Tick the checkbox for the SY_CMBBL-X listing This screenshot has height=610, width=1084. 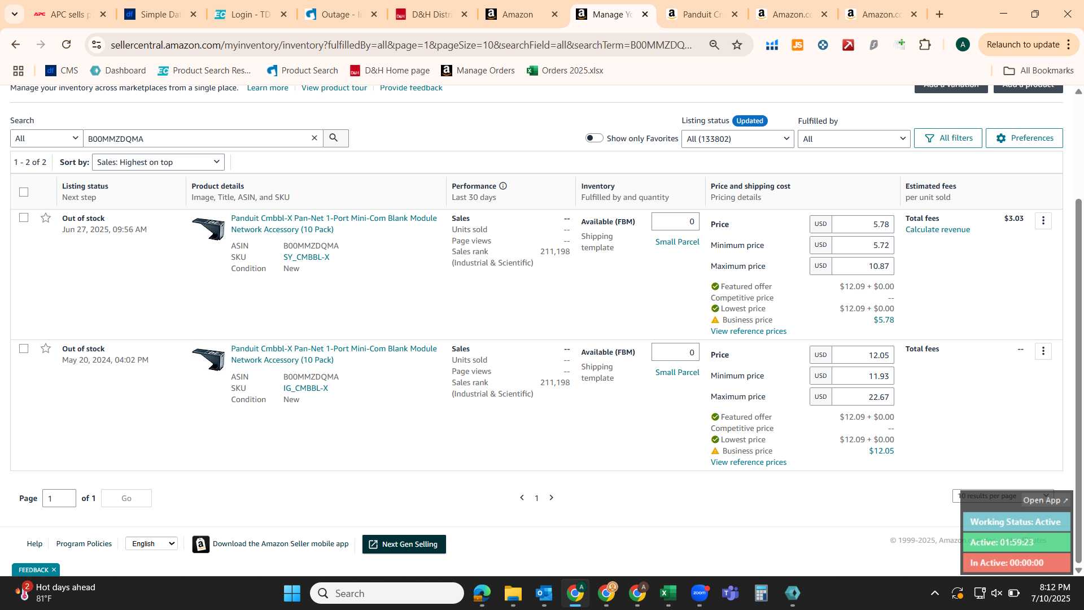(x=24, y=217)
